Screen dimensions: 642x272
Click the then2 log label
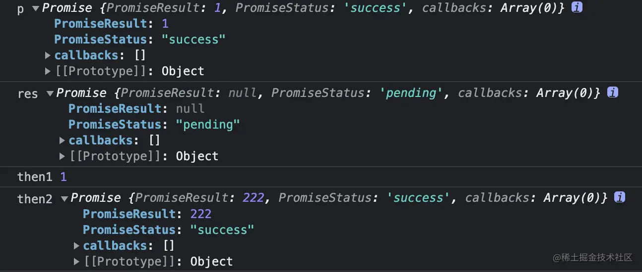pyautogui.click(x=35, y=198)
